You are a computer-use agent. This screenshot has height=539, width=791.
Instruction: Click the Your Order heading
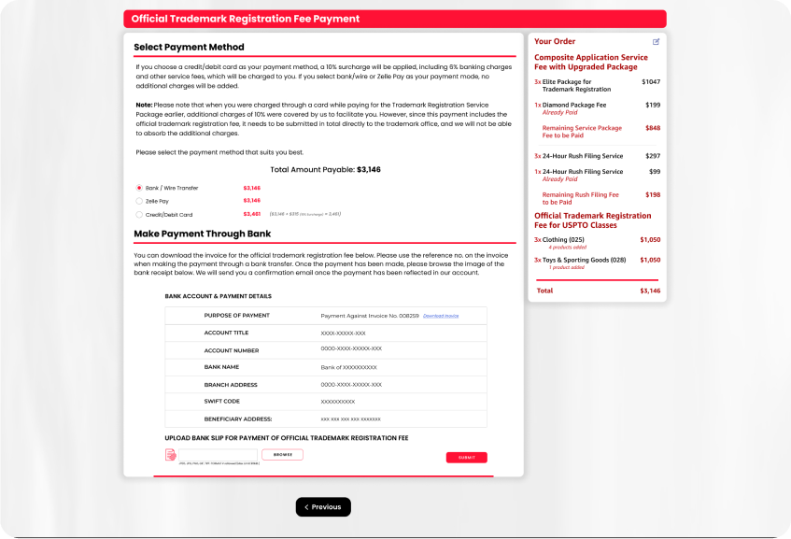click(x=555, y=41)
